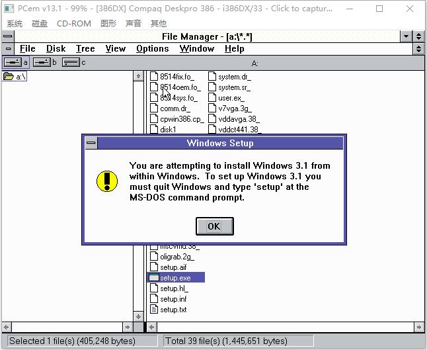Open the Help menu

[x=235, y=49]
